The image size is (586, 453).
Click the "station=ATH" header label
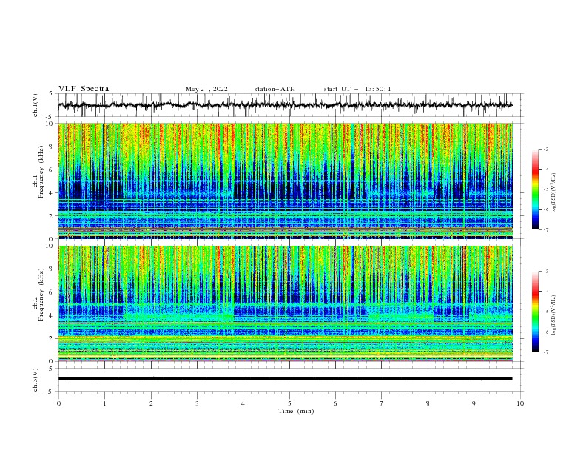pyautogui.click(x=275, y=89)
